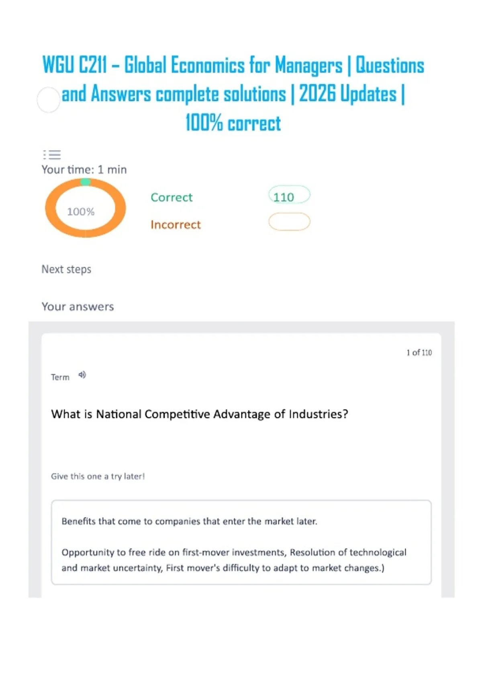Click the 100% correct heading line

point(233,123)
